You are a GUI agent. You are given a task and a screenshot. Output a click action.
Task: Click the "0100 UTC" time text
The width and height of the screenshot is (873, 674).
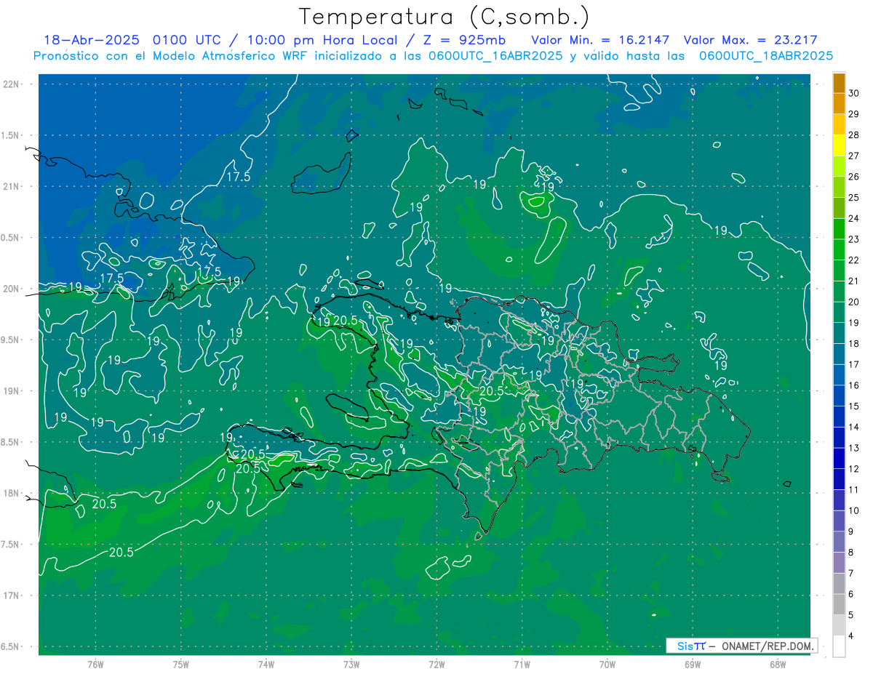pyautogui.click(x=188, y=41)
